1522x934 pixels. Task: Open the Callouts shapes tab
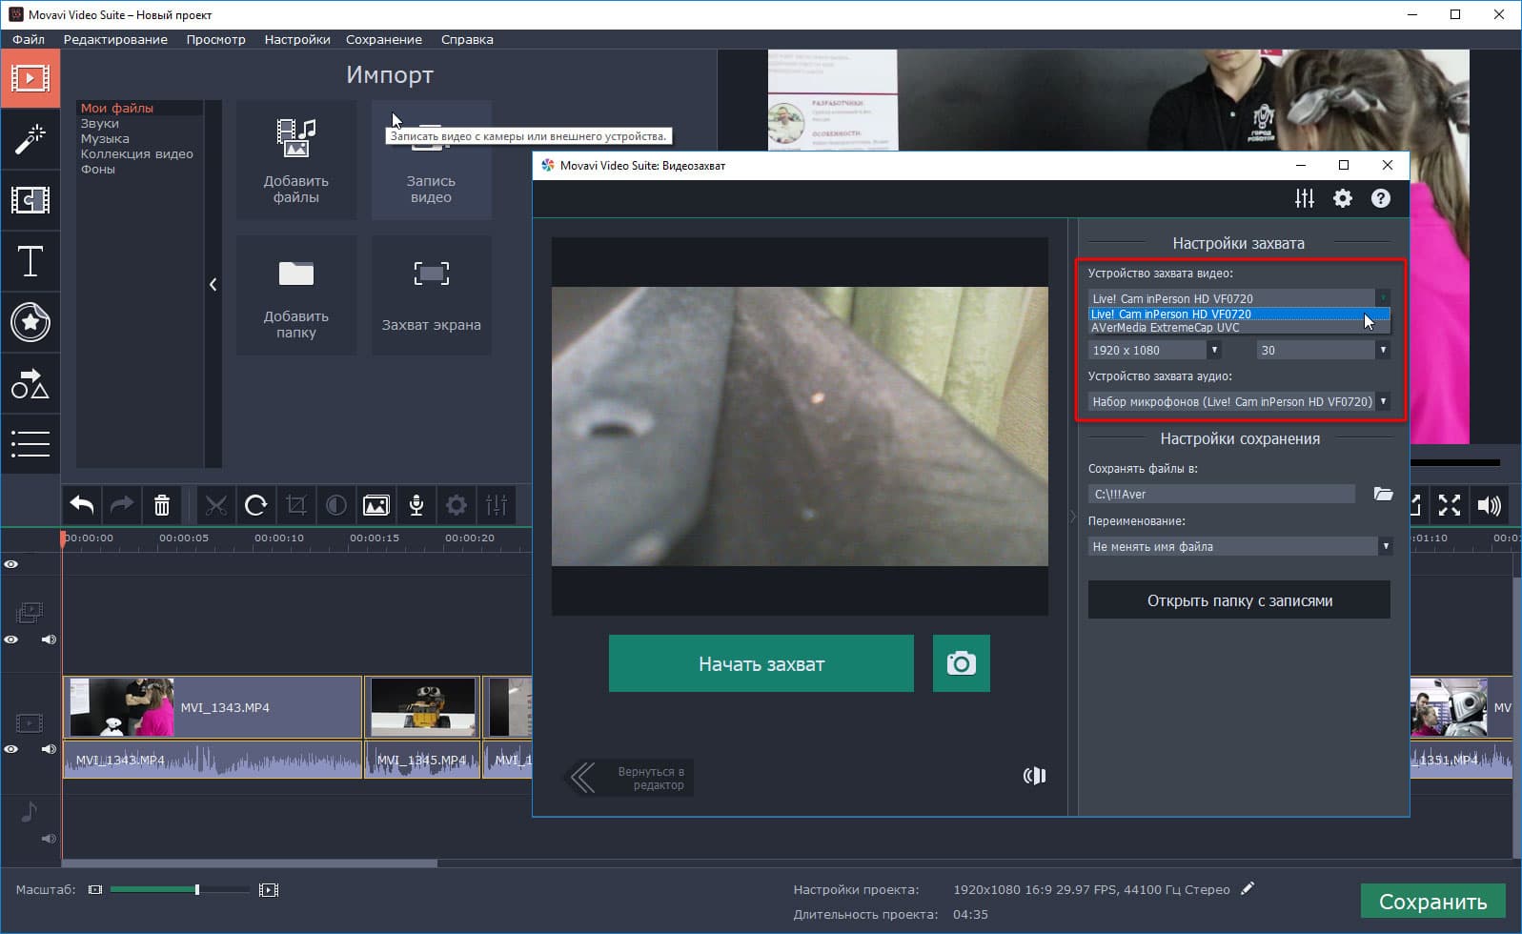coord(30,383)
